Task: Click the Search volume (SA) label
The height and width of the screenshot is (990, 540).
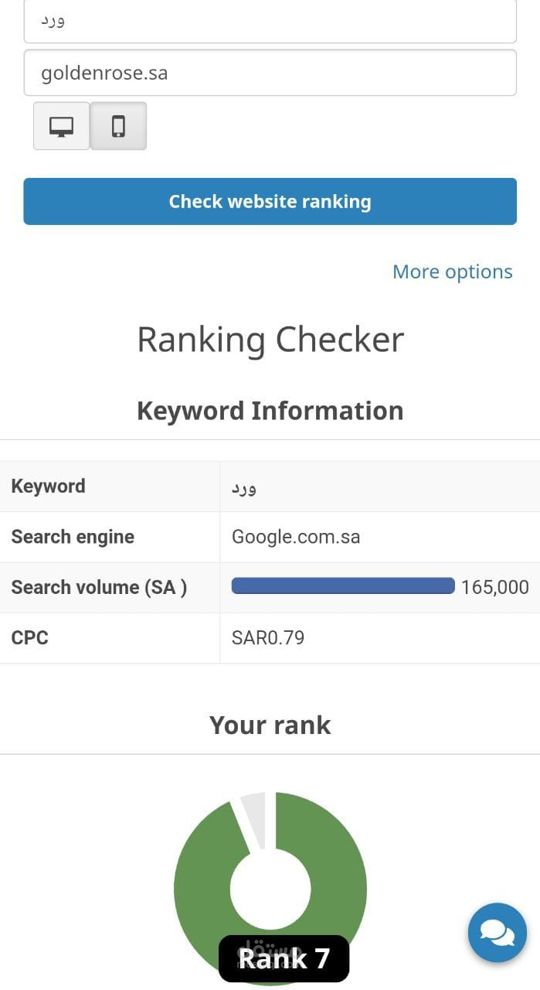Action: click(x=99, y=587)
